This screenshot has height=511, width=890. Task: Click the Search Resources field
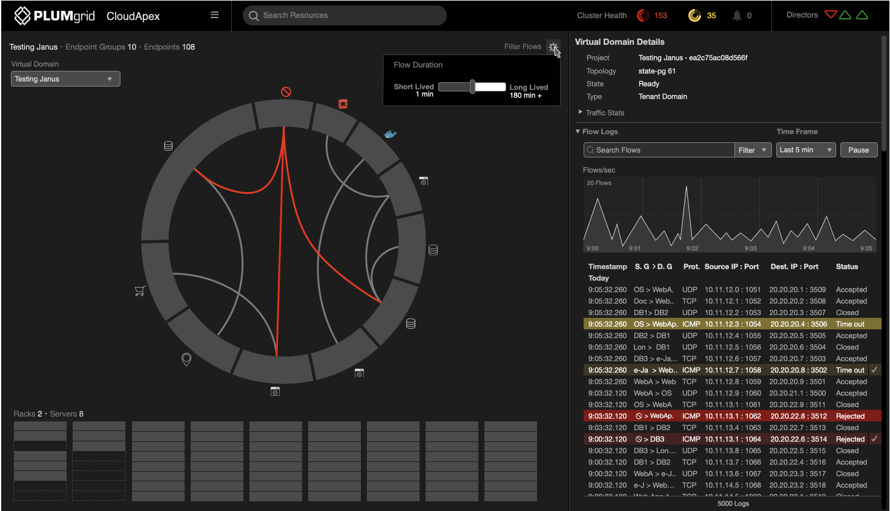(345, 16)
